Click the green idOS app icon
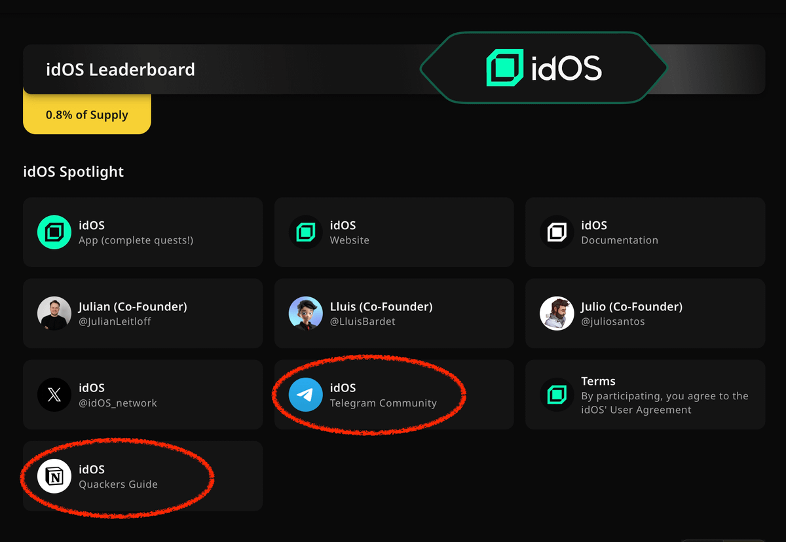This screenshot has height=542, width=786. click(x=54, y=232)
